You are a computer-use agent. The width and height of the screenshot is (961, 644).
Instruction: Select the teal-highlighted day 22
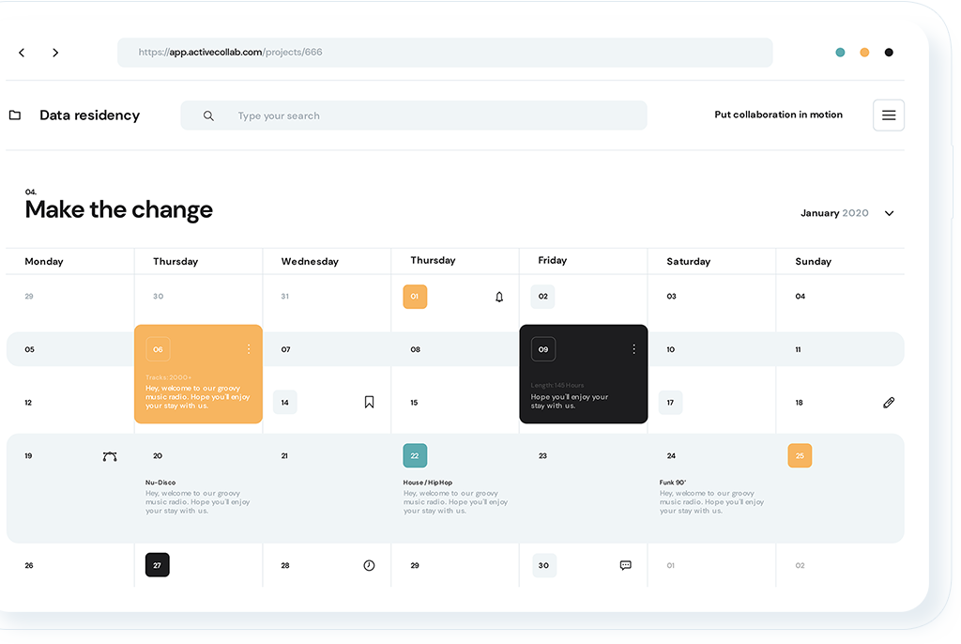click(x=415, y=455)
